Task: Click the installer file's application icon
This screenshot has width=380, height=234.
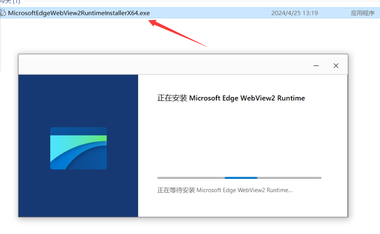Action: click(3, 13)
